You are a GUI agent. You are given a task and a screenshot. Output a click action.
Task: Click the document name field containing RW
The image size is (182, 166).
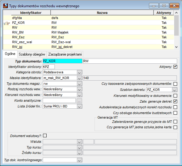click(130, 61)
